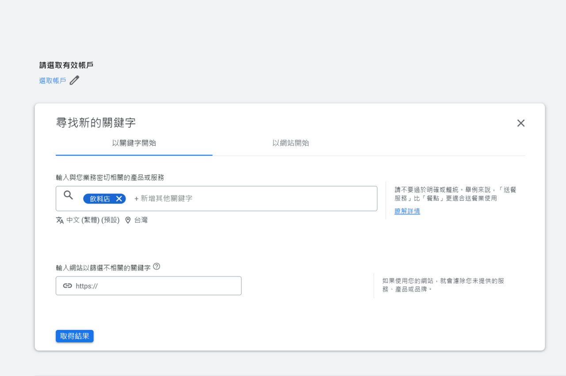
Task: Click the 請選取有效帳戶 heading text
Action: tap(66, 65)
